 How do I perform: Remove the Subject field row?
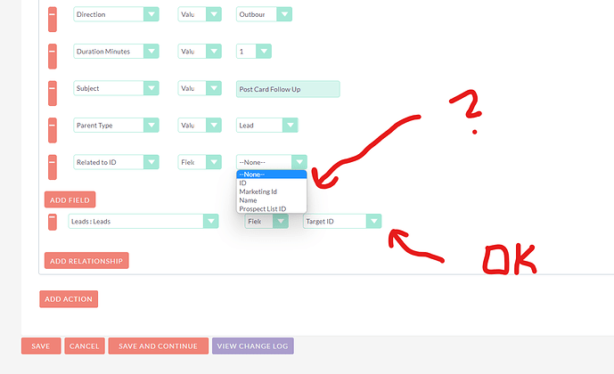tap(53, 93)
